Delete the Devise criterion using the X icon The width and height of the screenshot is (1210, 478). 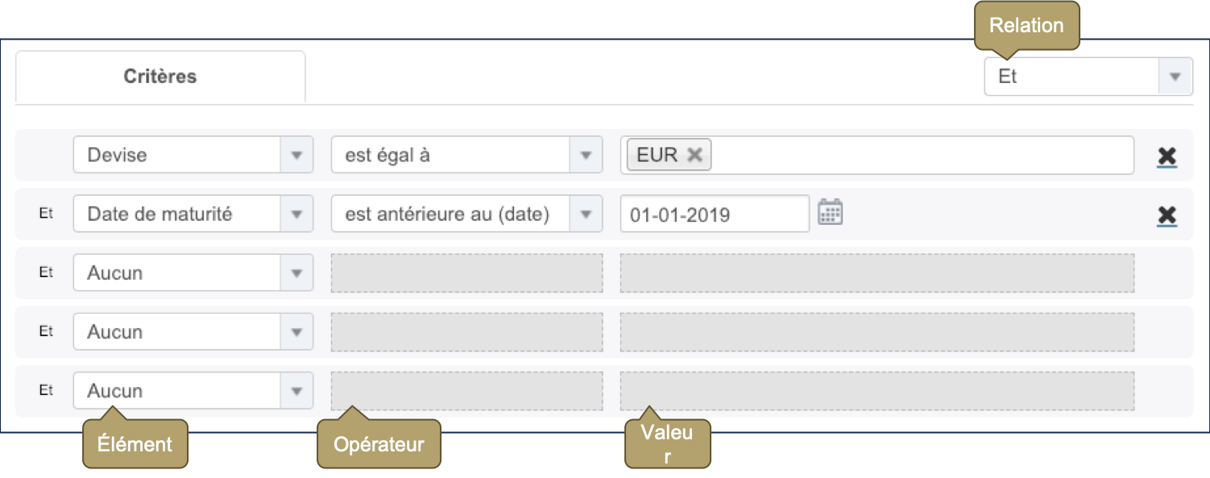tap(1166, 155)
